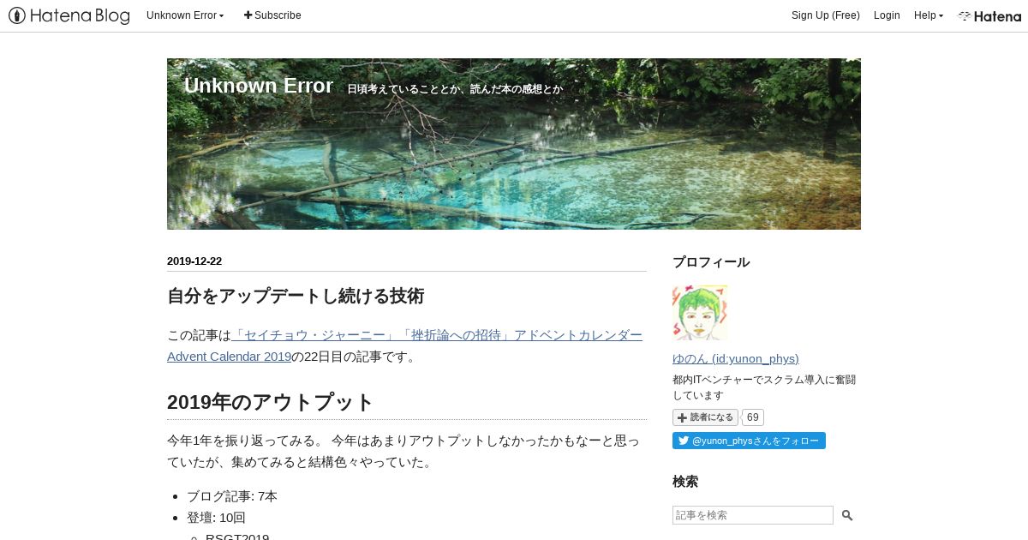The image size is (1028, 540).
Task: Click the search magnifier icon
Action: [x=847, y=515]
